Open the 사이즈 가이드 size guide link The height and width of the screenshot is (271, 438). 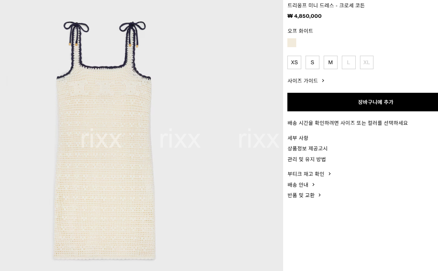(302, 80)
